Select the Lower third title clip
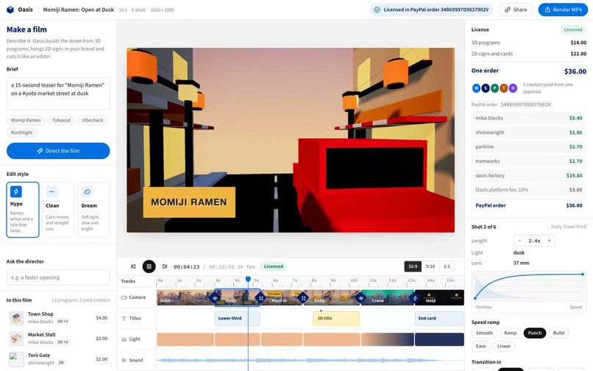593x371 pixels. point(237,319)
